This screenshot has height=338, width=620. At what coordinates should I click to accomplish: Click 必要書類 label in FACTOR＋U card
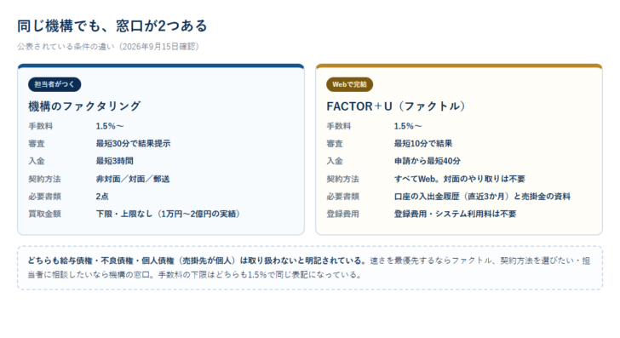point(343,197)
